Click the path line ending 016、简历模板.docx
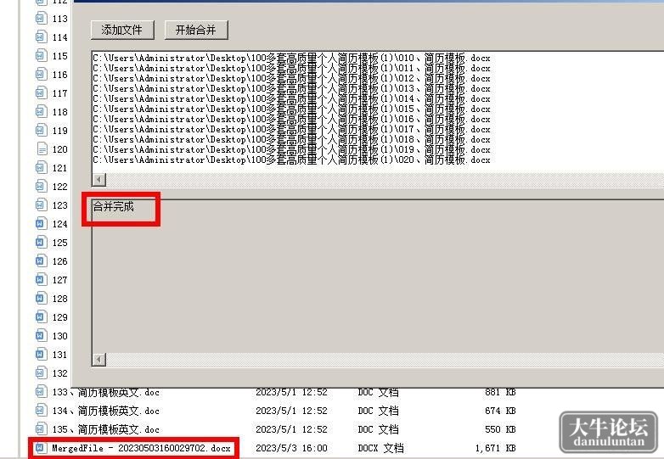664x459 pixels. click(291, 119)
